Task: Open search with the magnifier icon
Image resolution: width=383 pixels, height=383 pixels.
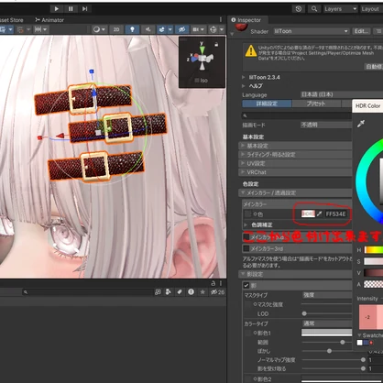Action: pyautogui.click(x=314, y=9)
